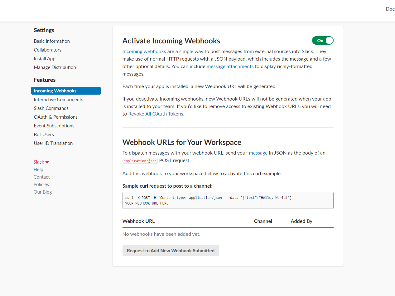Click the Added By column header
Viewport: 395px width, 296px height.
click(301, 221)
